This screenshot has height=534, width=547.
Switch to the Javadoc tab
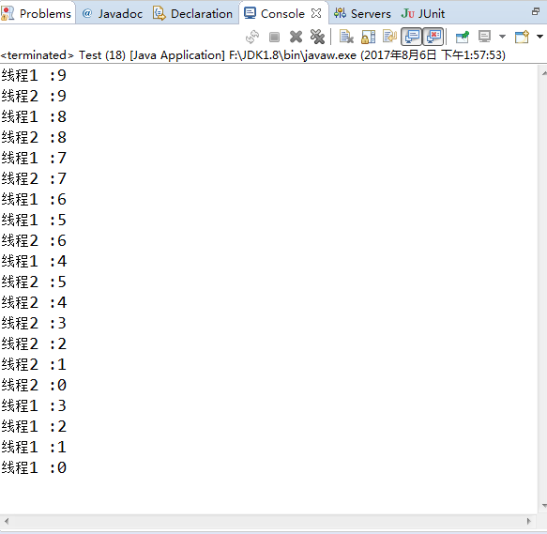[x=113, y=14]
